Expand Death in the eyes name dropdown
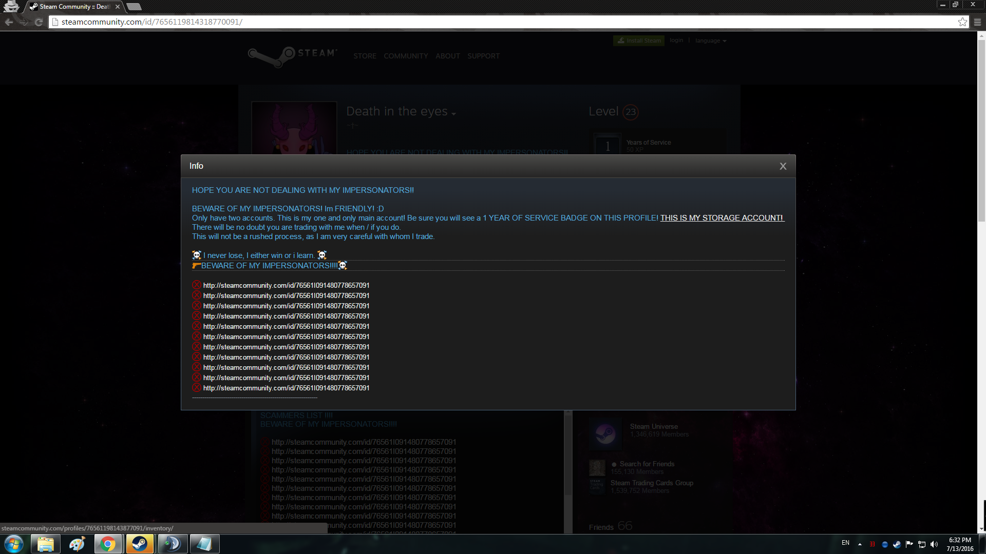The image size is (986, 554). pyautogui.click(x=453, y=113)
